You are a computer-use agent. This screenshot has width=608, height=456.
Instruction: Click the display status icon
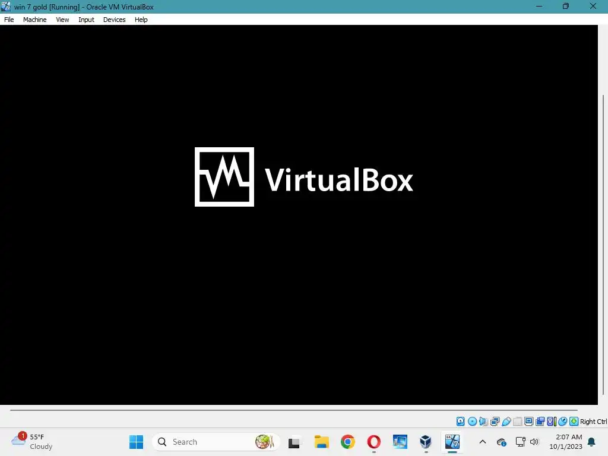[528, 422]
